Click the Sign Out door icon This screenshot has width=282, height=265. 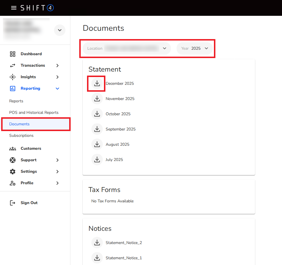13,203
